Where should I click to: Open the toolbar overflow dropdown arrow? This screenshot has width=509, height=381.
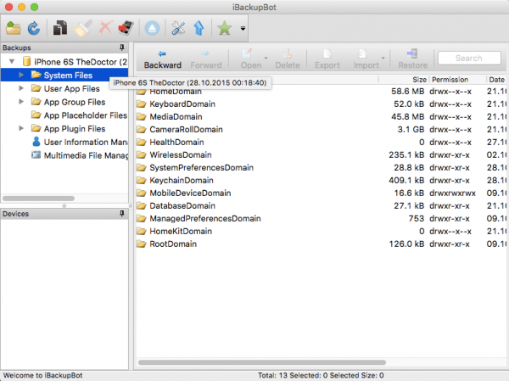243,29
